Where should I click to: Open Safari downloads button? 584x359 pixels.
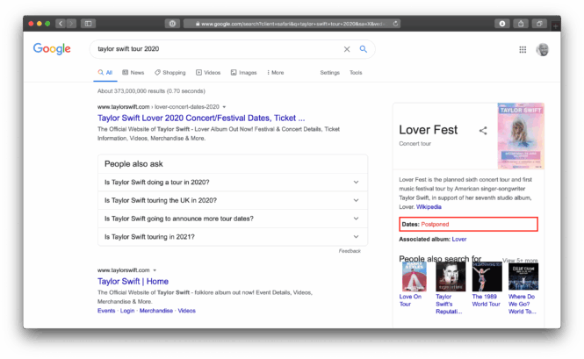click(501, 23)
